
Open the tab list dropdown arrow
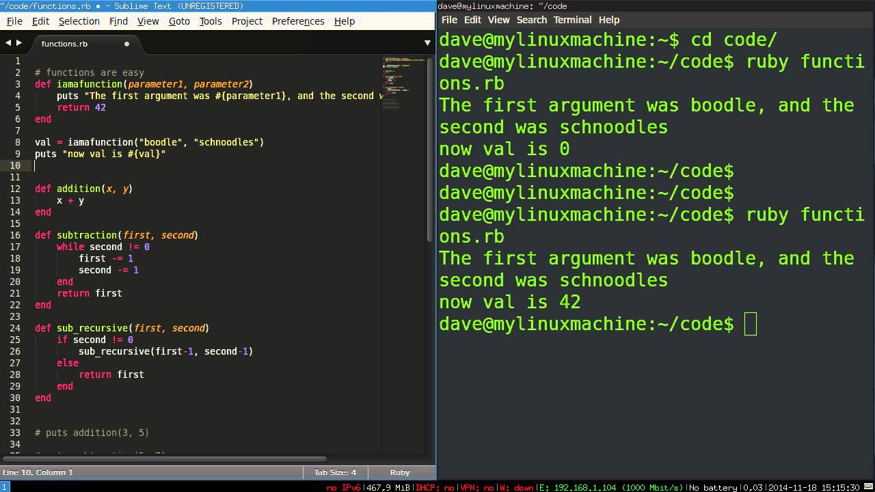(x=427, y=42)
